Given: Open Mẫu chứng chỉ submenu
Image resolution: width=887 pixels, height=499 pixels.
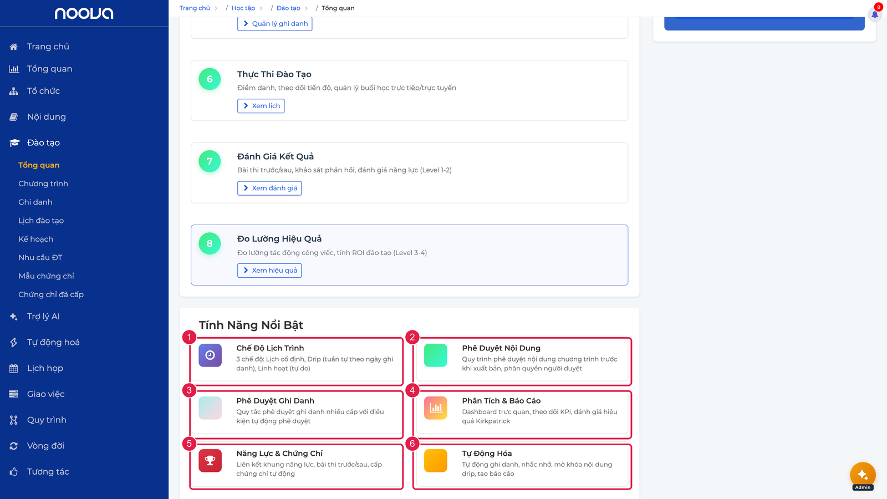Looking at the screenshot, I should [x=46, y=276].
